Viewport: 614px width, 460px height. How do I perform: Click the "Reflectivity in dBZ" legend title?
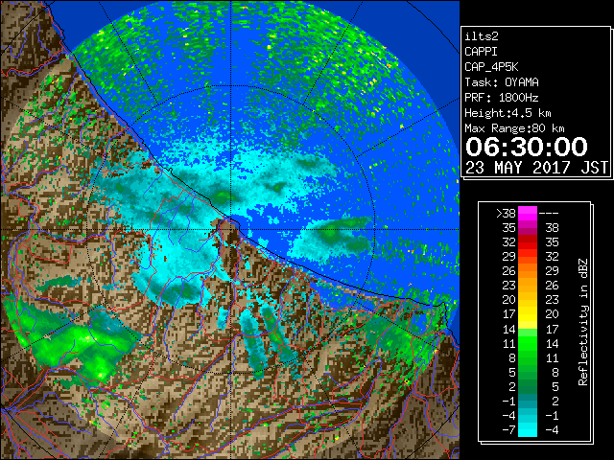583,322
